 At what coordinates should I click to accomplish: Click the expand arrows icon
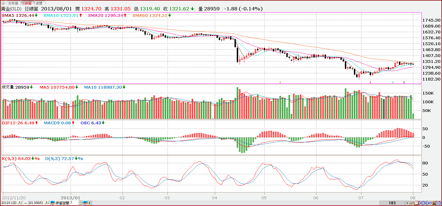pyautogui.click(x=425, y=203)
